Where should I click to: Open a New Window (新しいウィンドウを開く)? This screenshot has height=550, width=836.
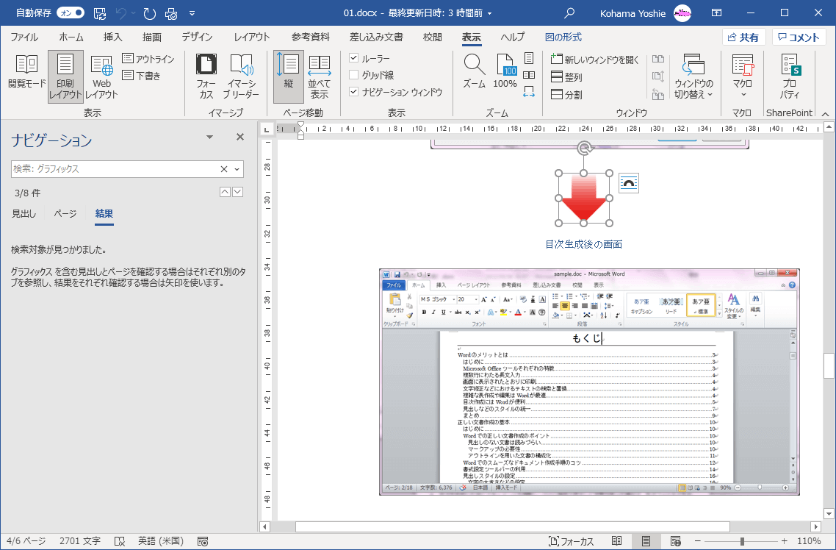coord(594,60)
